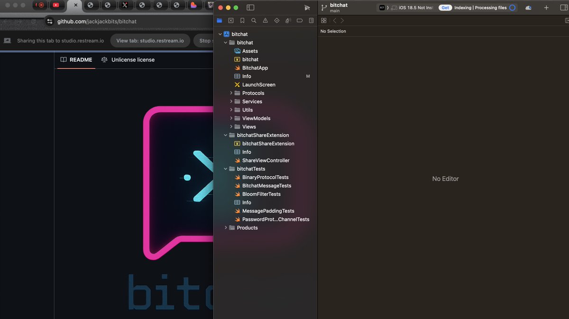Switch to the Unlicense license tab

128,60
